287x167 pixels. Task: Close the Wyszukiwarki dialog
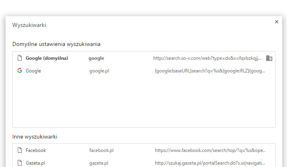tap(277, 22)
